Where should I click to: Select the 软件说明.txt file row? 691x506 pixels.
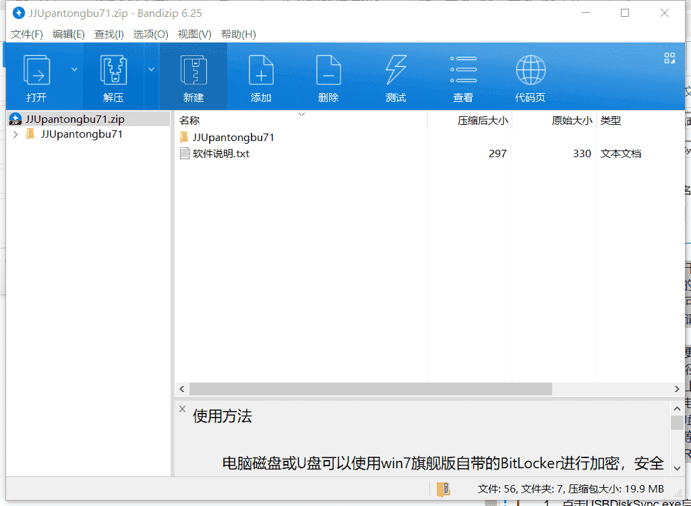pyautogui.click(x=429, y=154)
